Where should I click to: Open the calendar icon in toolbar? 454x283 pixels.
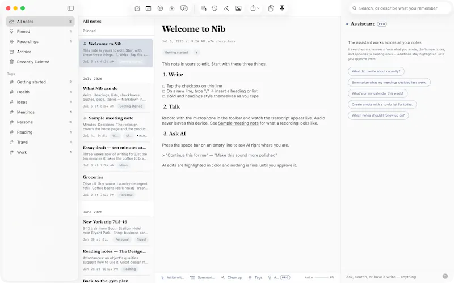pyautogui.click(x=149, y=8)
